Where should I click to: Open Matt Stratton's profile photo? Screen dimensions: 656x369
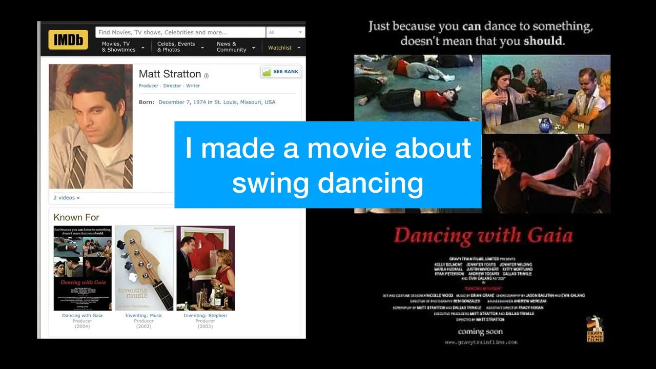click(91, 127)
